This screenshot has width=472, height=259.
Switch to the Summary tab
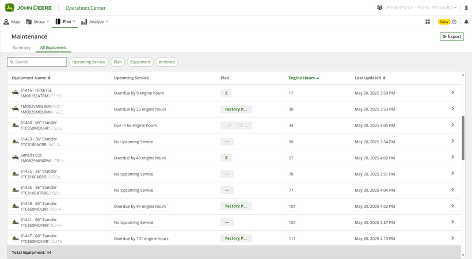21,48
